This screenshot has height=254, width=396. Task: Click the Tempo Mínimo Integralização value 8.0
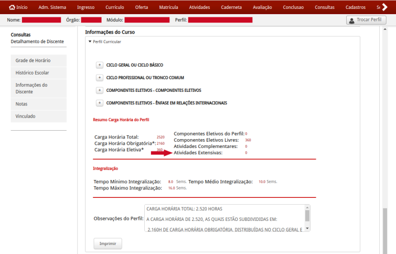170,182
